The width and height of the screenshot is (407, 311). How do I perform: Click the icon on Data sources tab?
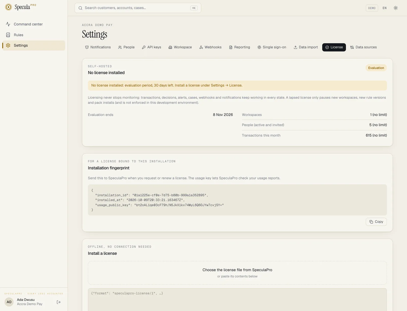click(x=352, y=47)
